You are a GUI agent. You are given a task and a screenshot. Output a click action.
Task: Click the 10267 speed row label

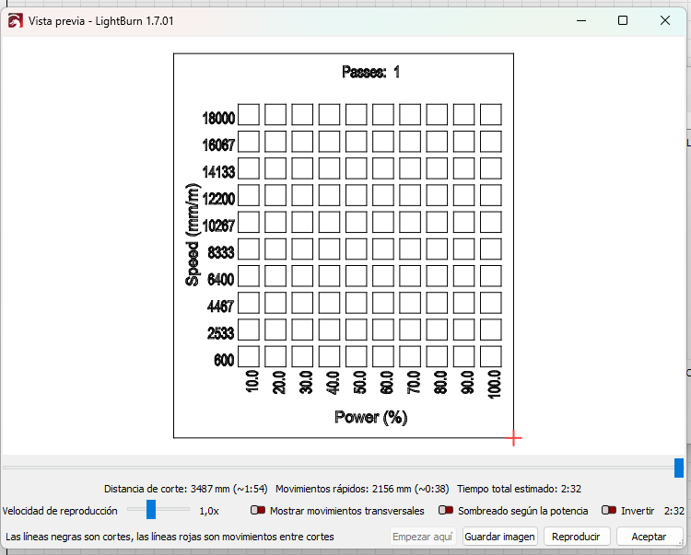point(218,225)
